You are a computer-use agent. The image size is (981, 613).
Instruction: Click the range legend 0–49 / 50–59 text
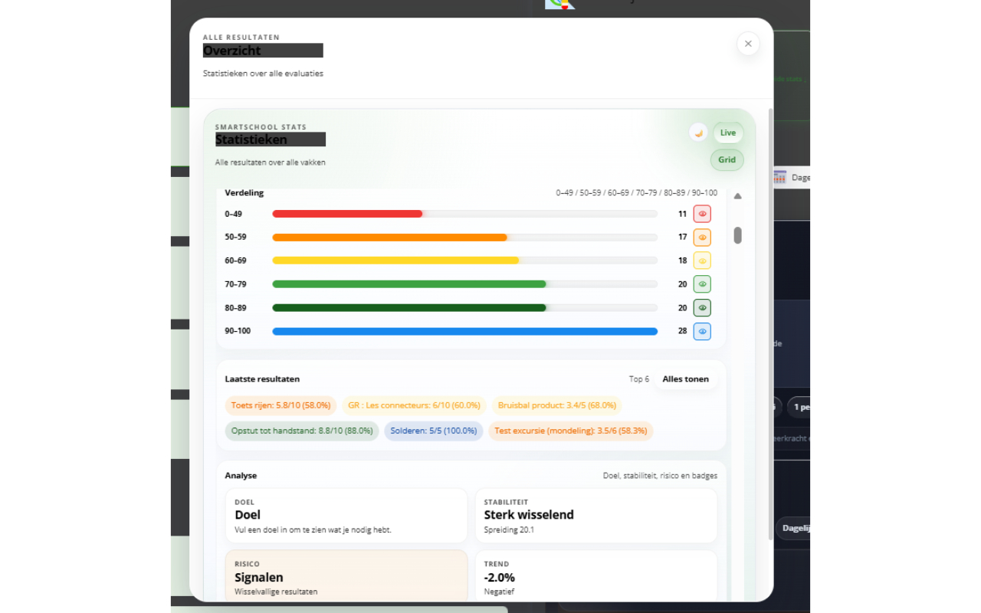tap(637, 193)
